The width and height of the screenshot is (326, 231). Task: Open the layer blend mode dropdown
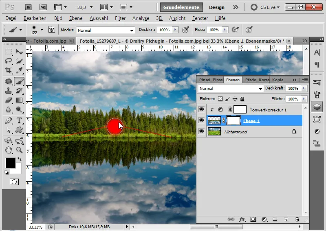click(230, 88)
